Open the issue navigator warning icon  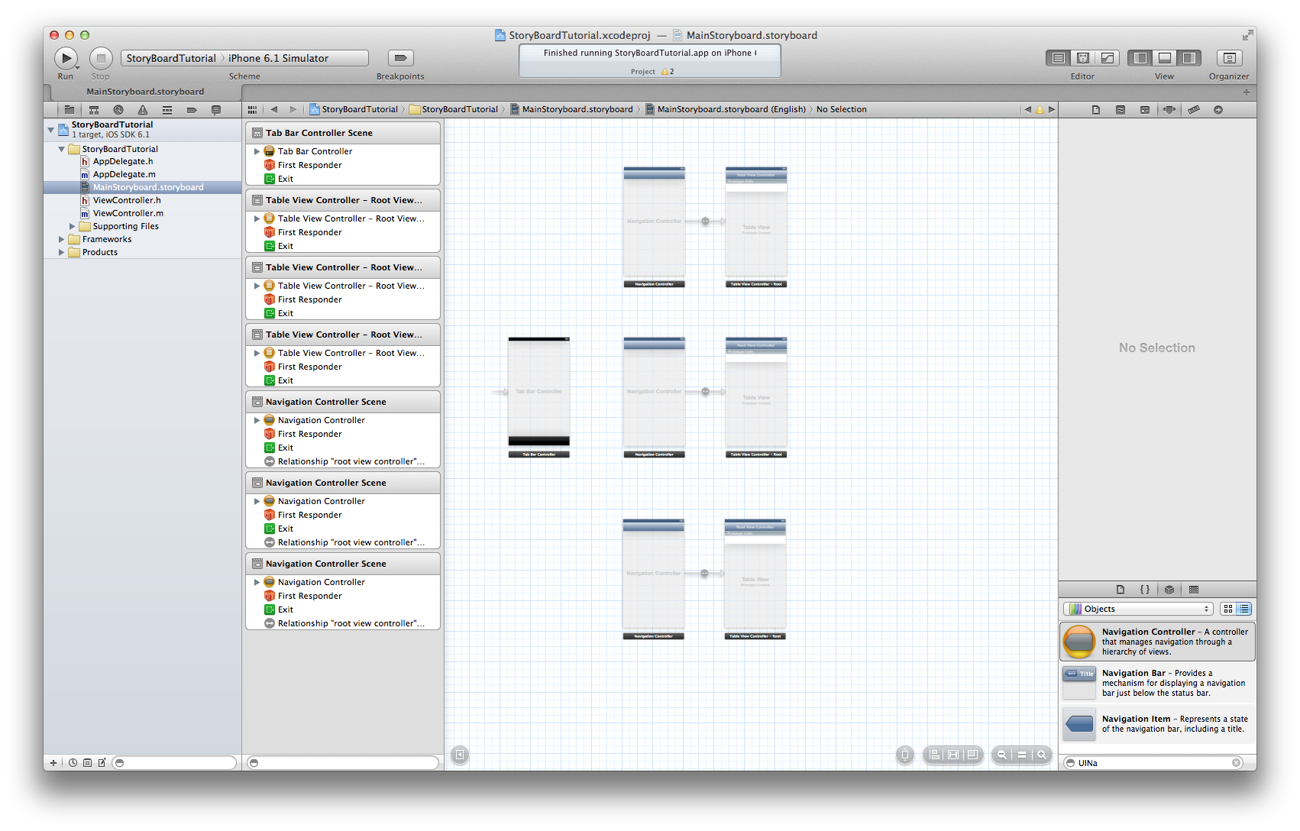(x=142, y=110)
